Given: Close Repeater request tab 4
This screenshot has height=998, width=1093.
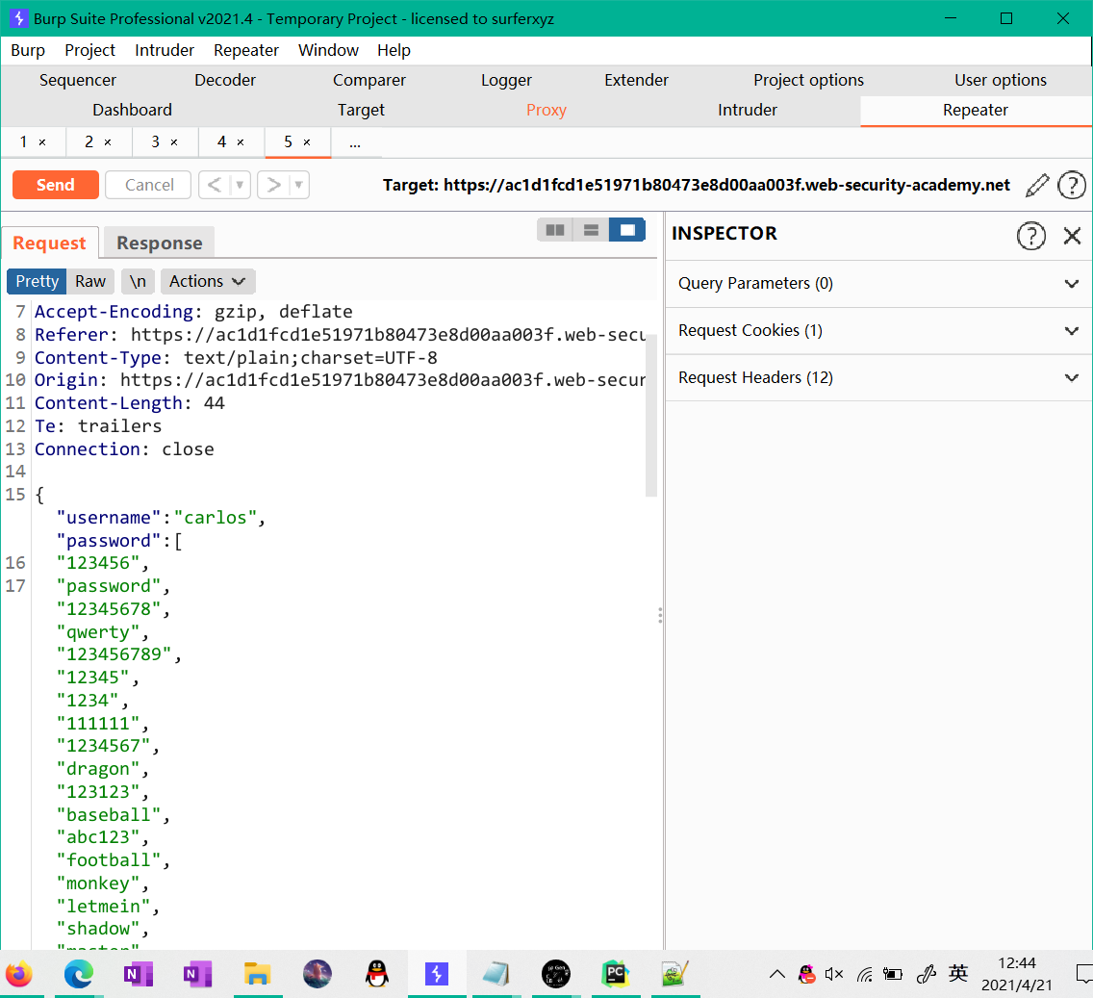Looking at the screenshot, I should pyautogui.click(x=241, y=142).
